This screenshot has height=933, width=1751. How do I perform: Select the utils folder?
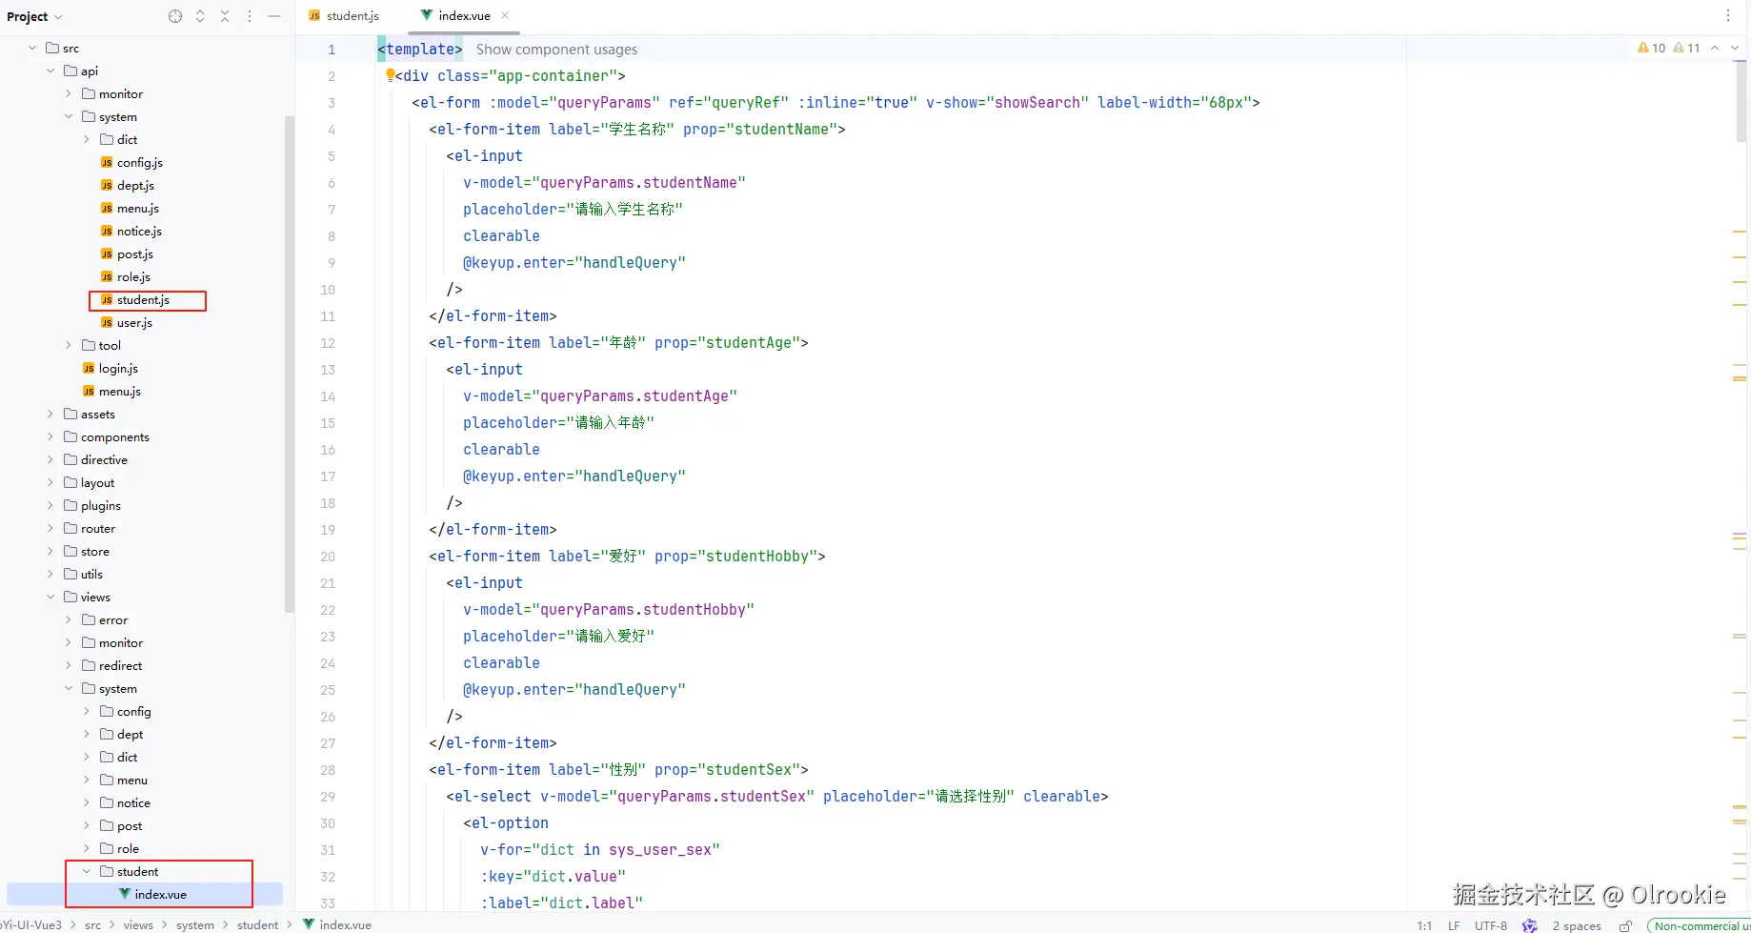(x=83, y=574)
